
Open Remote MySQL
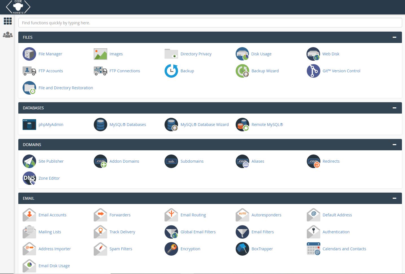click(267, 124)
